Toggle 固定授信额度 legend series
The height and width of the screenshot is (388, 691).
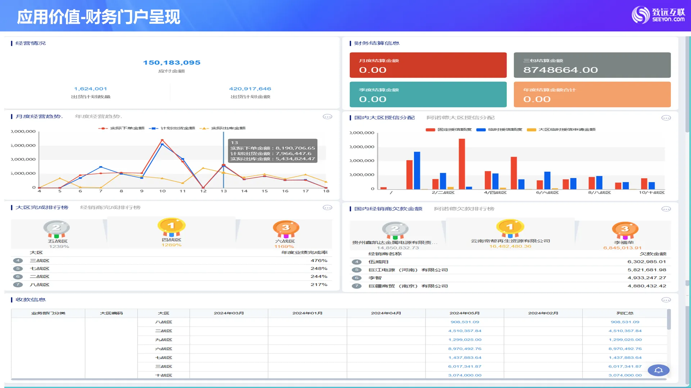tap(448, 130)
